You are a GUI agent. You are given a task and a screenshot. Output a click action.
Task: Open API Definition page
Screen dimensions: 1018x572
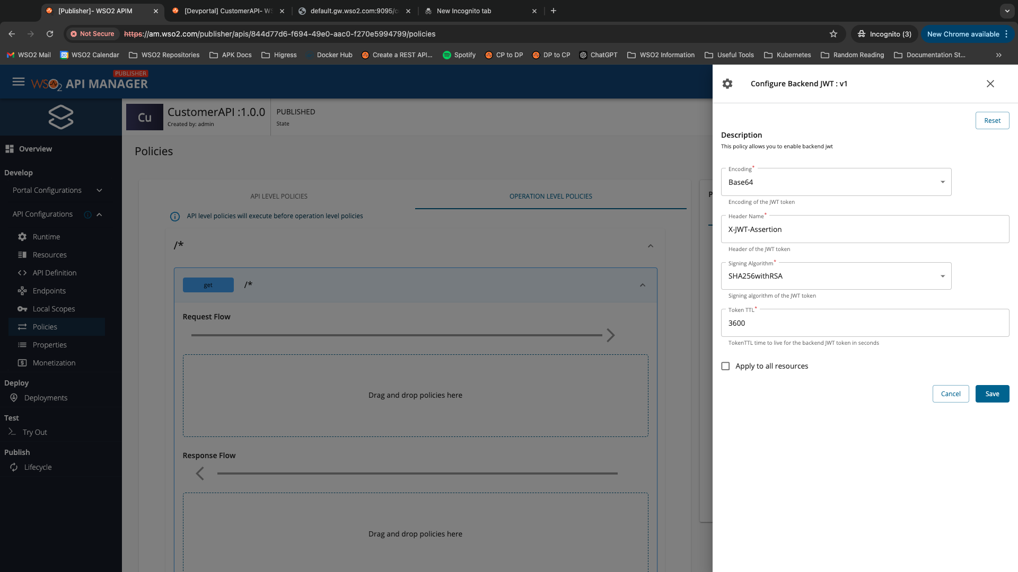(x=54, y=273)
